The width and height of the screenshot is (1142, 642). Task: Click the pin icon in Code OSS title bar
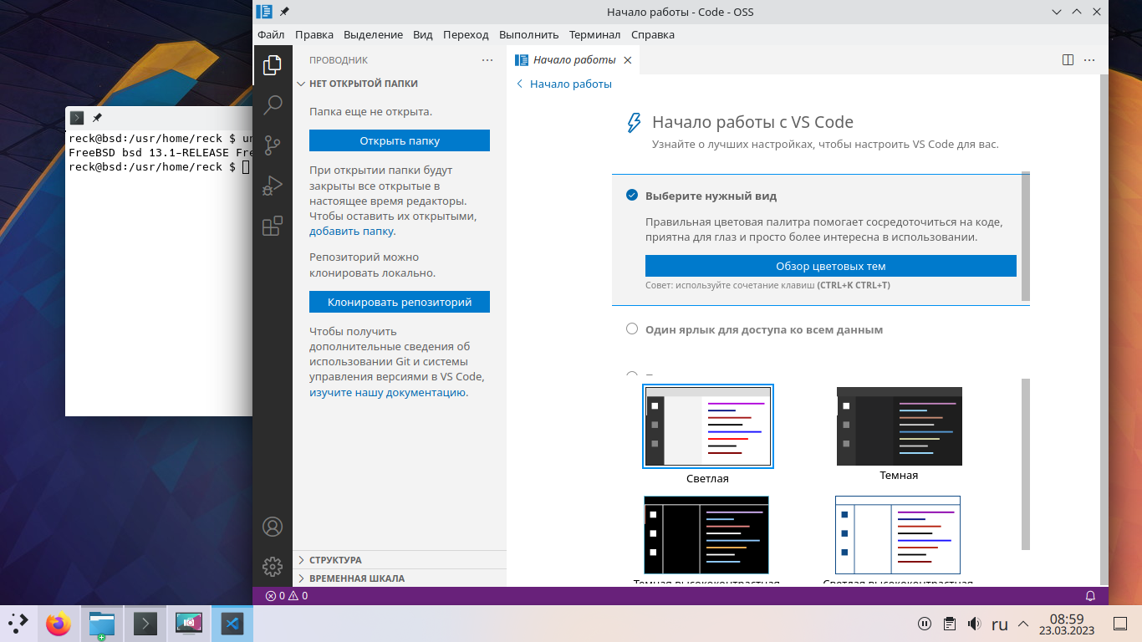[284, 12]
